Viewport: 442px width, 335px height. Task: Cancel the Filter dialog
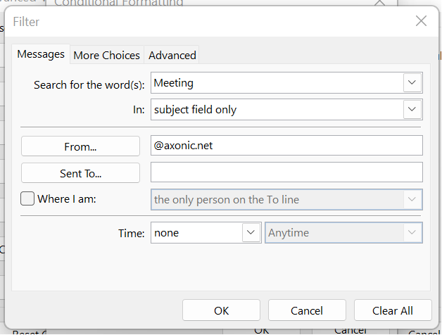(306, 310)
